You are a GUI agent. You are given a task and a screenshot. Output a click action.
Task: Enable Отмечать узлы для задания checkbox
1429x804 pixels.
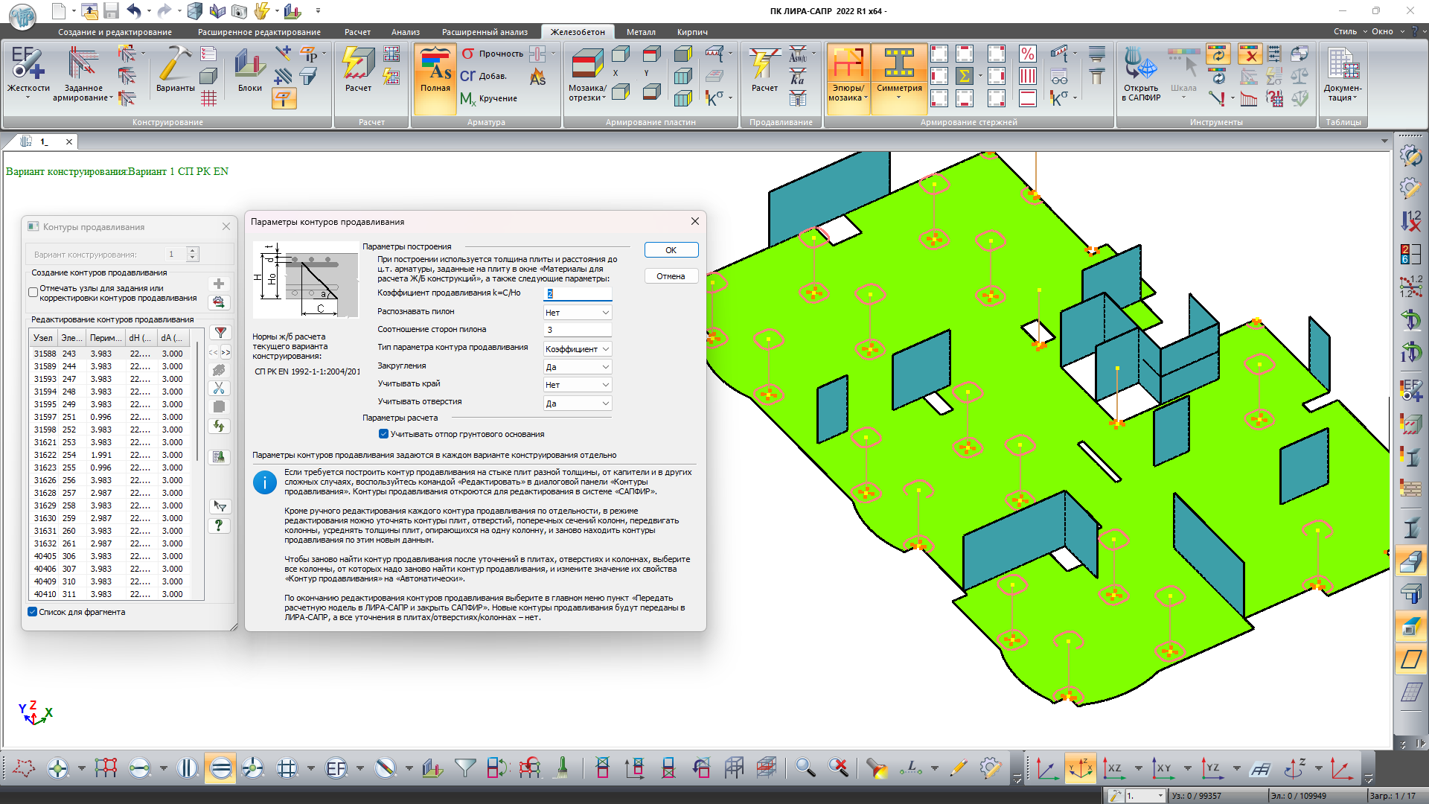tap(33, 293)
